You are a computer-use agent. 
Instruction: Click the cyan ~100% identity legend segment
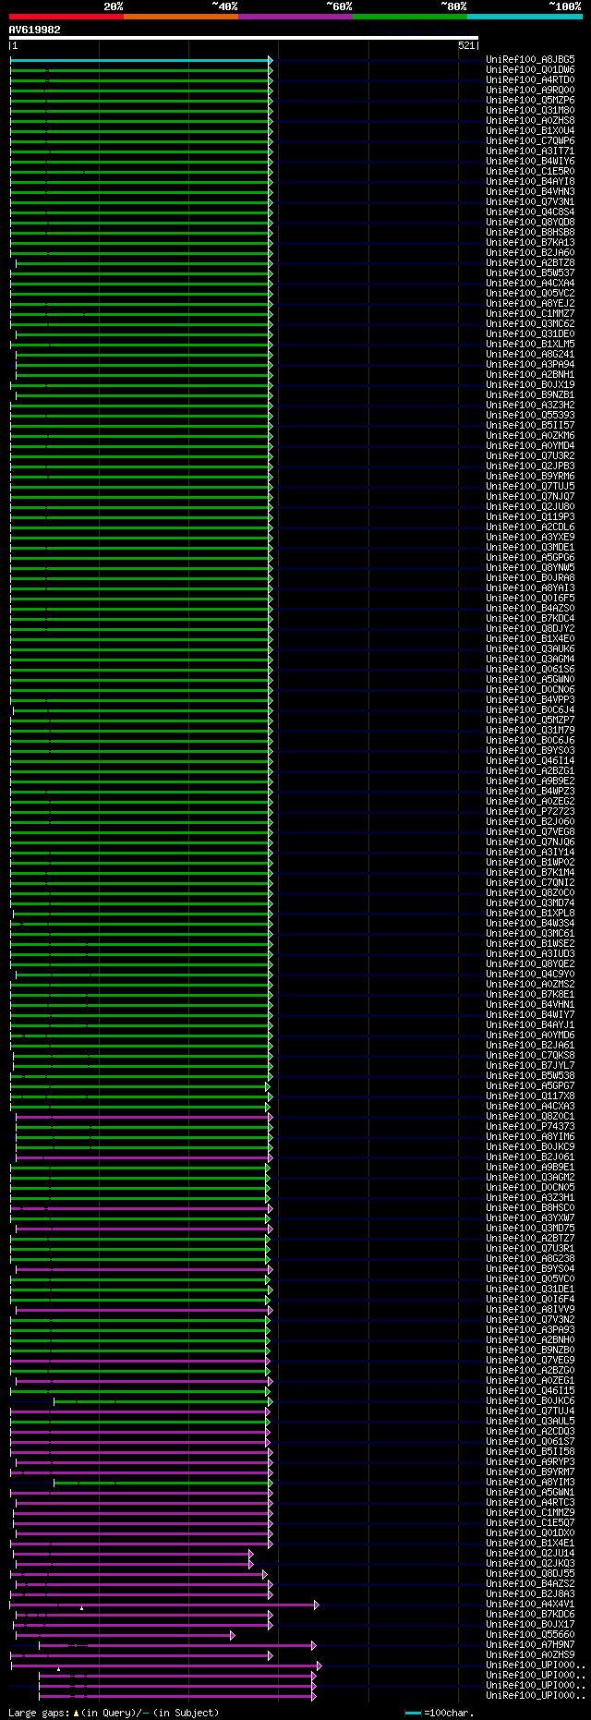[x=524, y=16]
